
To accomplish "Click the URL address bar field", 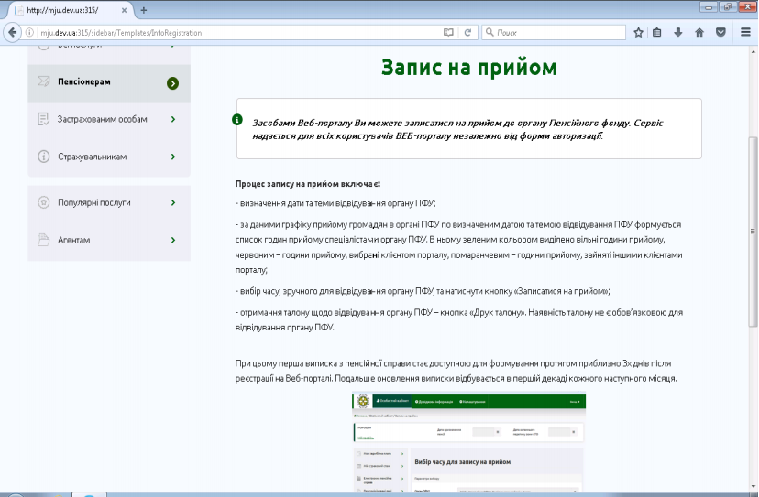I will [237, 32].
